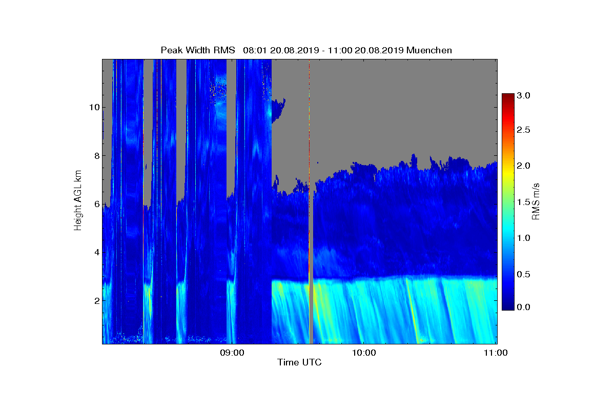Click the '09:00' time axis label
Viewport: 615px width, 410px height.
pyautogui.click(x=233, y=353)
